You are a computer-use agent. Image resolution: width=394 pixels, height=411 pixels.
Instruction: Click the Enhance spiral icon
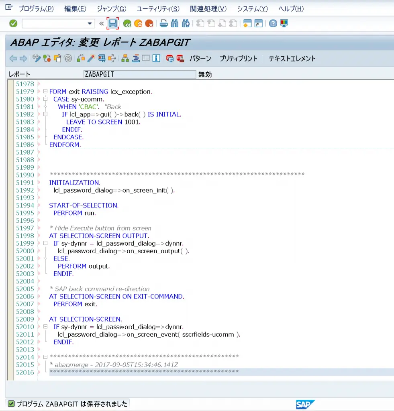68,58
